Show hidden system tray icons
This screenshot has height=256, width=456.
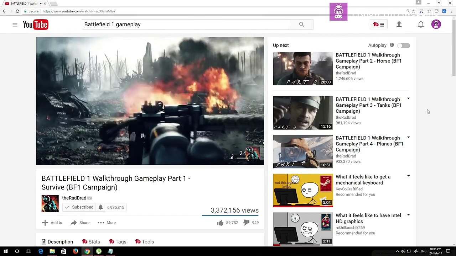coord(398,251)
